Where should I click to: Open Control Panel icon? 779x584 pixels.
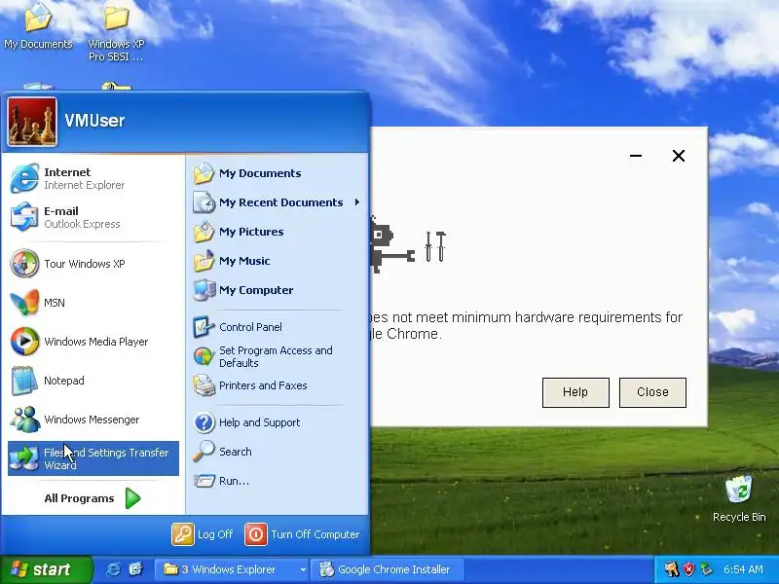tap(204, 327)
